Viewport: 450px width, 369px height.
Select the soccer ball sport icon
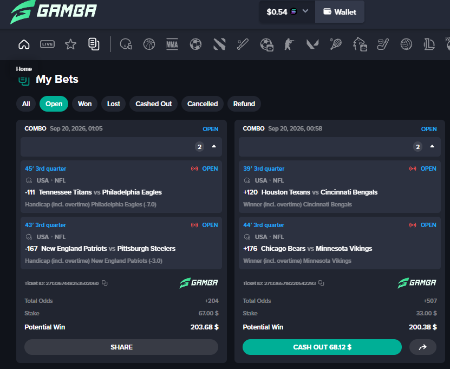pos(195,44)
